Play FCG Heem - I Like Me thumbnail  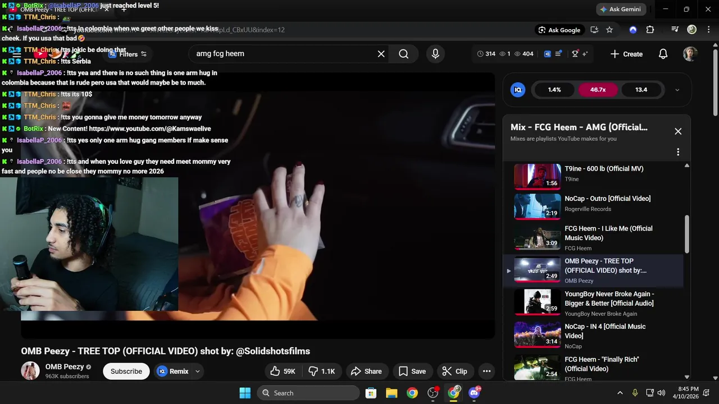click(538, 238)
